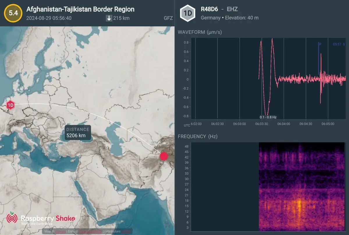Click the event timestamp 2024-08-29 05:56:40
This screenshot has height=235, width=349.
(49, 18)
